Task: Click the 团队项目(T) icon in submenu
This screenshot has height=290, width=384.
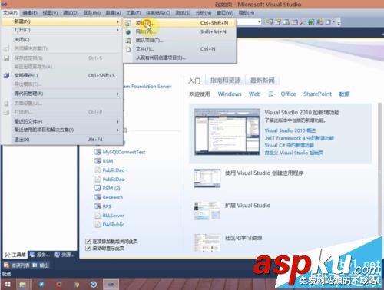Action: pyautogui.click(x=128, y=41)
